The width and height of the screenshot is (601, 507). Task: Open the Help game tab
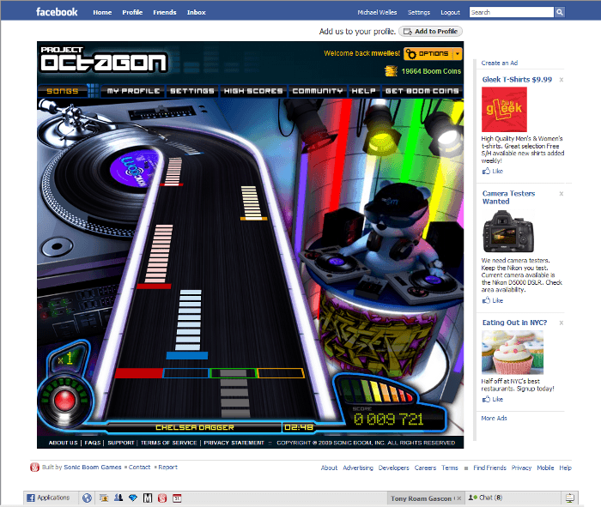pyautogui.click(x=363, y=91)
